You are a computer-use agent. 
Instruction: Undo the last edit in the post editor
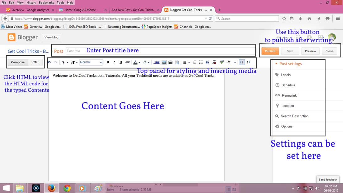pos(49,62)
